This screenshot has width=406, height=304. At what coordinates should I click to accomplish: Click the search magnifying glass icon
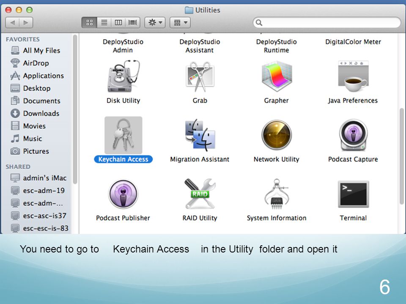point(259,23)
